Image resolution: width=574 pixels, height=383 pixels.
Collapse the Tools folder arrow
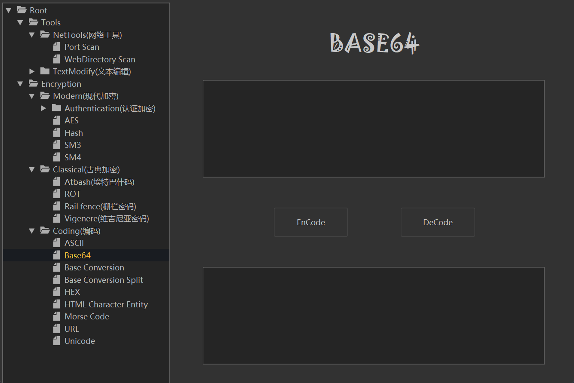coord(20,22)
